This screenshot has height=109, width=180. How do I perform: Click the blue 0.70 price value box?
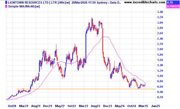click(173, 2)
